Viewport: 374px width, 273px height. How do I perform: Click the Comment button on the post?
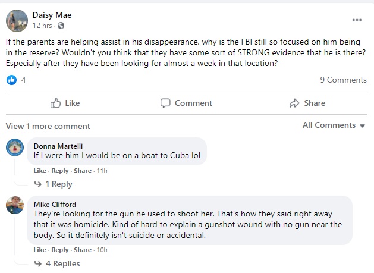pyautogui.click(x=187, y=103)
